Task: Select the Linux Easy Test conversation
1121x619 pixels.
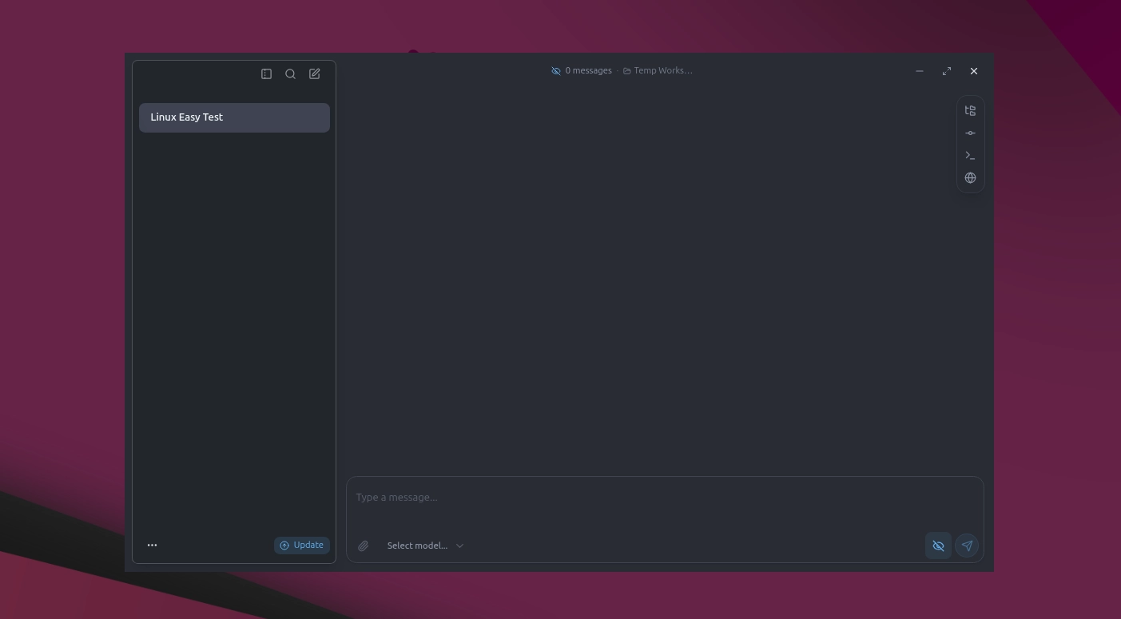Action: (x=234, y=117)
